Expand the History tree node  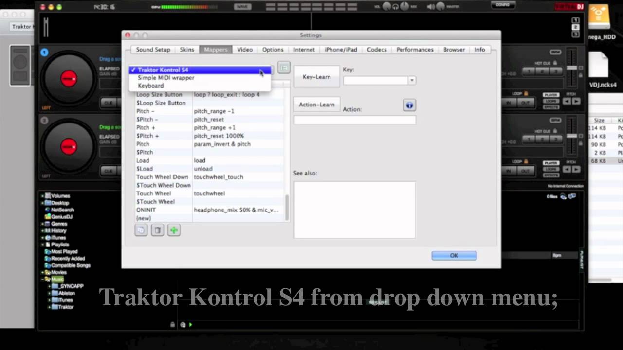[42, 231]
